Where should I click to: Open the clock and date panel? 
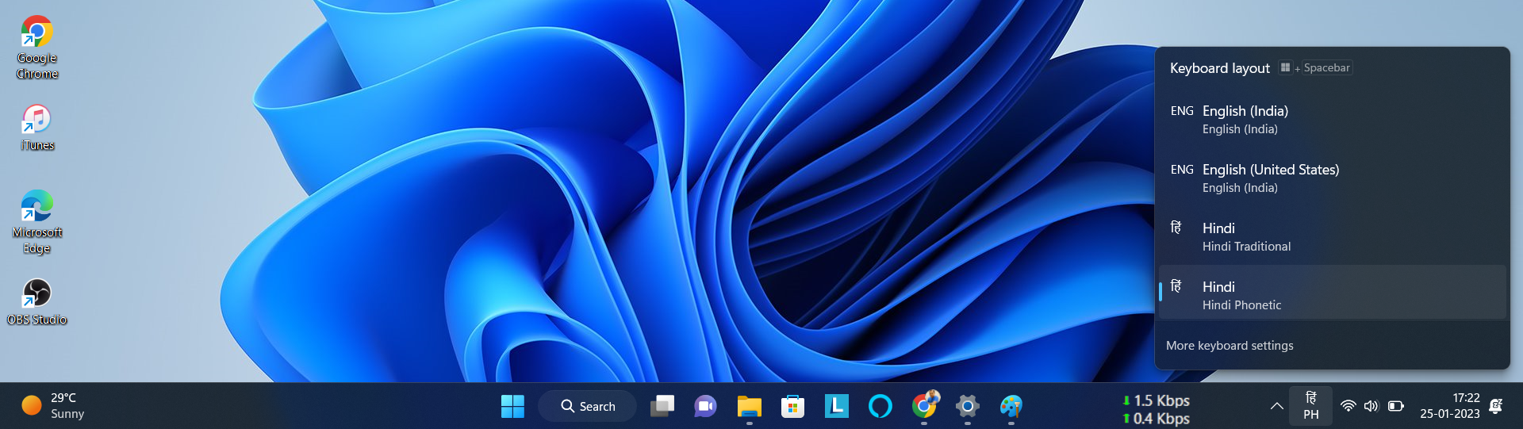tap(1449, 406)
